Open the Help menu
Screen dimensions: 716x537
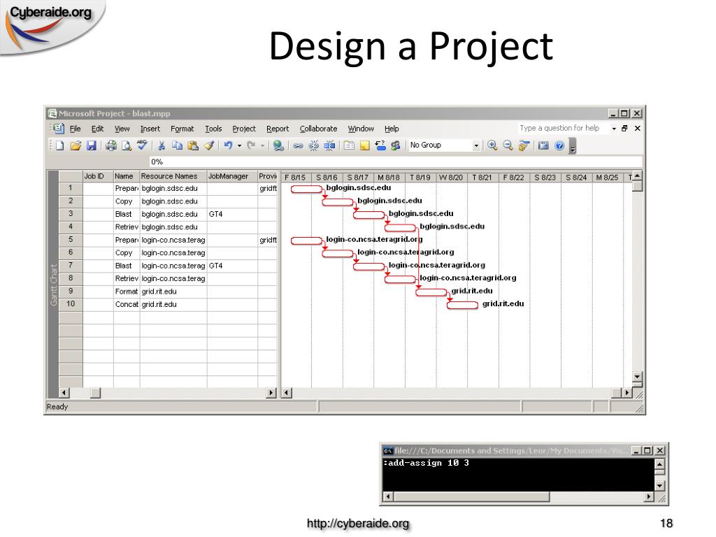(x=392, y=129)
